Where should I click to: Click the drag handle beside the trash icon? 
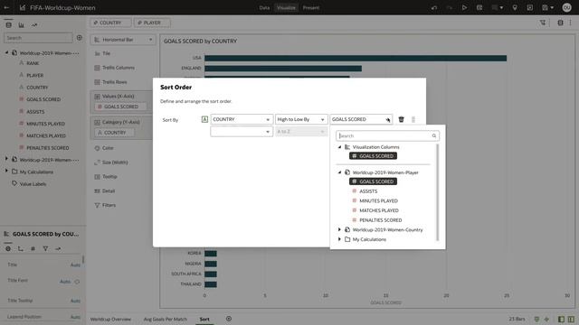pyautogui.click(x=413, y=119)
